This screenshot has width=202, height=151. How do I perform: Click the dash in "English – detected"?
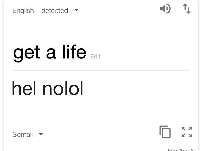(38, 11)
